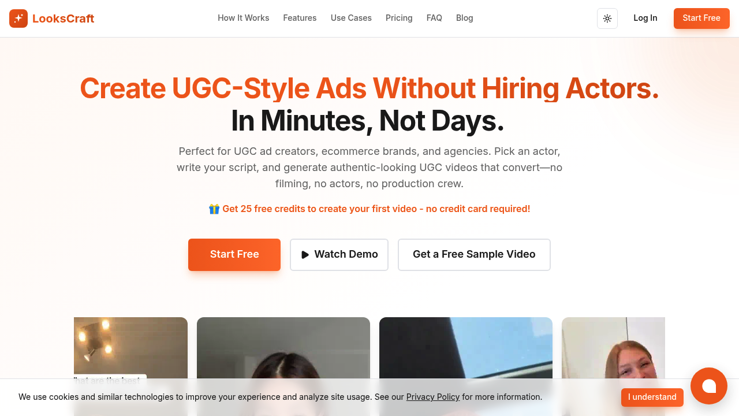Click the Log In button
This screenshot has width=739, height=416.
[x=645, y=18]
